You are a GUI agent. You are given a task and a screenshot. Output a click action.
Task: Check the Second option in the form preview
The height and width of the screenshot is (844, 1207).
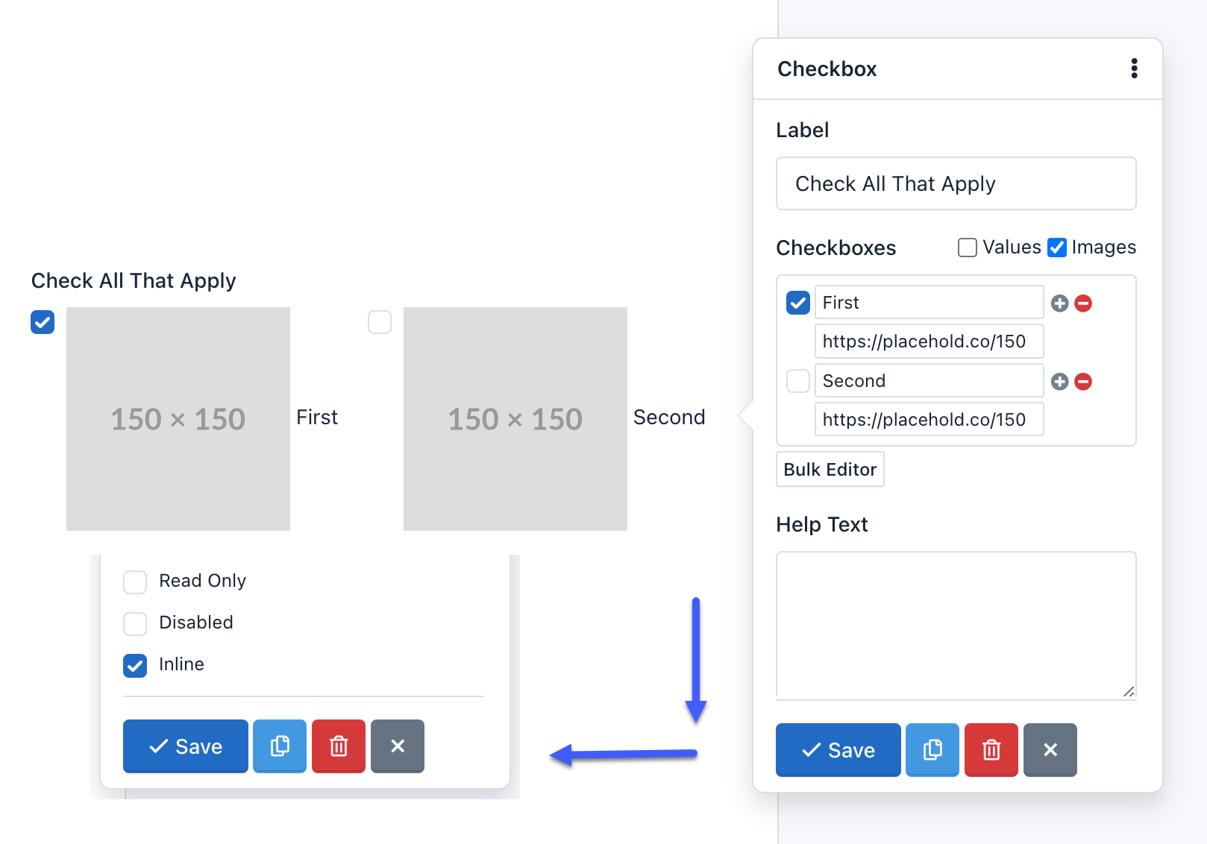click(x=380, y=322)
